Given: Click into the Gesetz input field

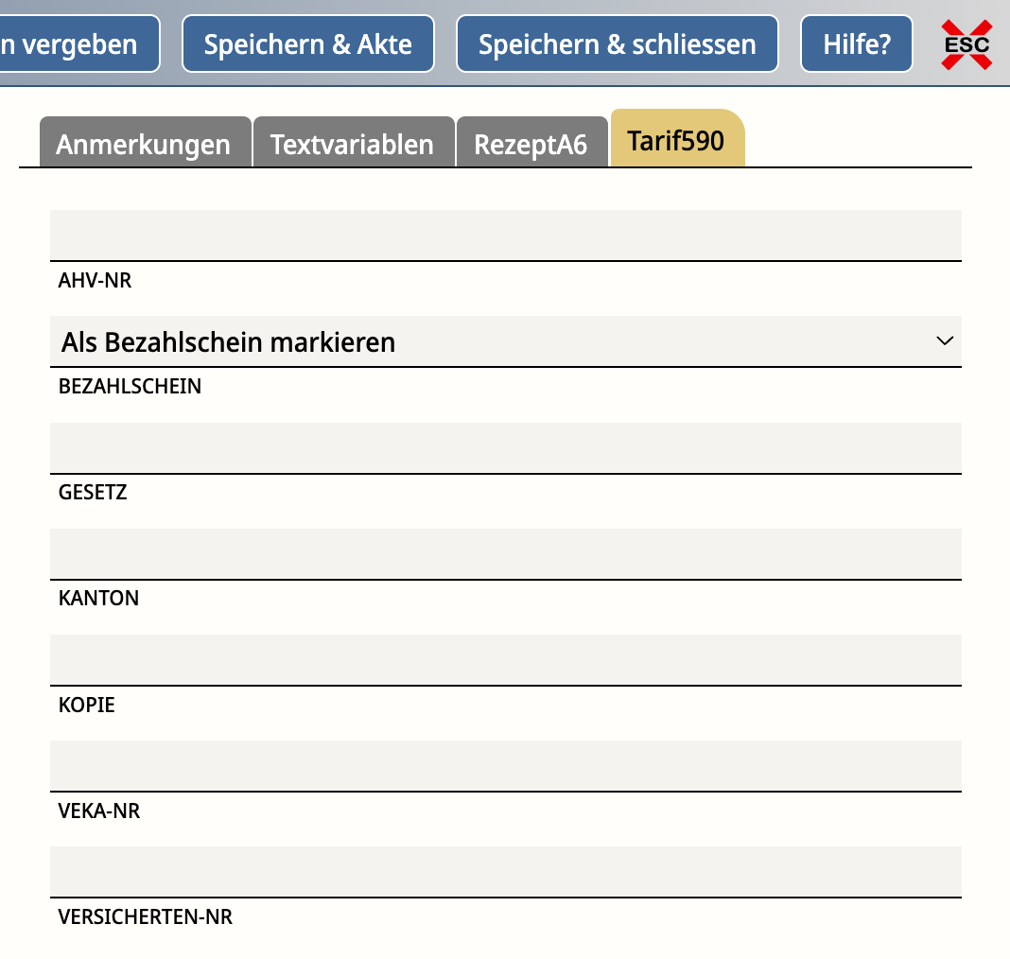Looking at the screenshot, I should point(505,447).
